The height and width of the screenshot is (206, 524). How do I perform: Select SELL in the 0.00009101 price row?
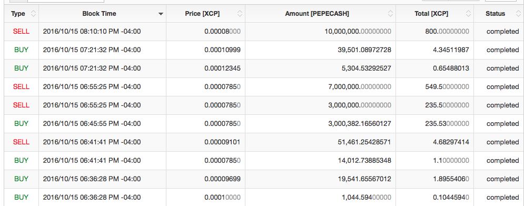(21, 142)
